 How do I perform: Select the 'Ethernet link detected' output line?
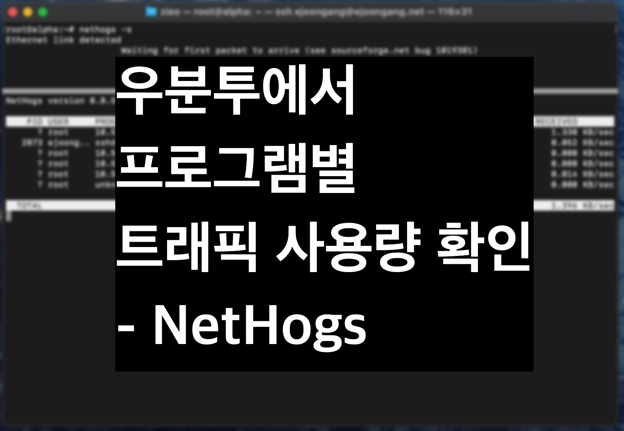[64, 40]
